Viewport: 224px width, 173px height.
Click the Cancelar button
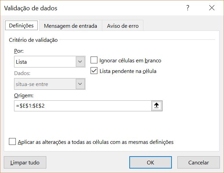click(x=199, y=162)
